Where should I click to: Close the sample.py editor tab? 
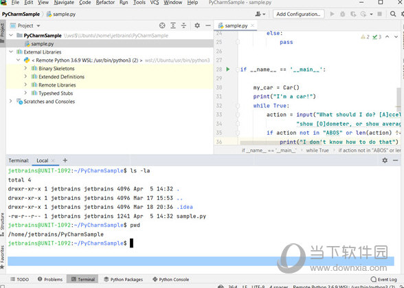tap(253, 25)
